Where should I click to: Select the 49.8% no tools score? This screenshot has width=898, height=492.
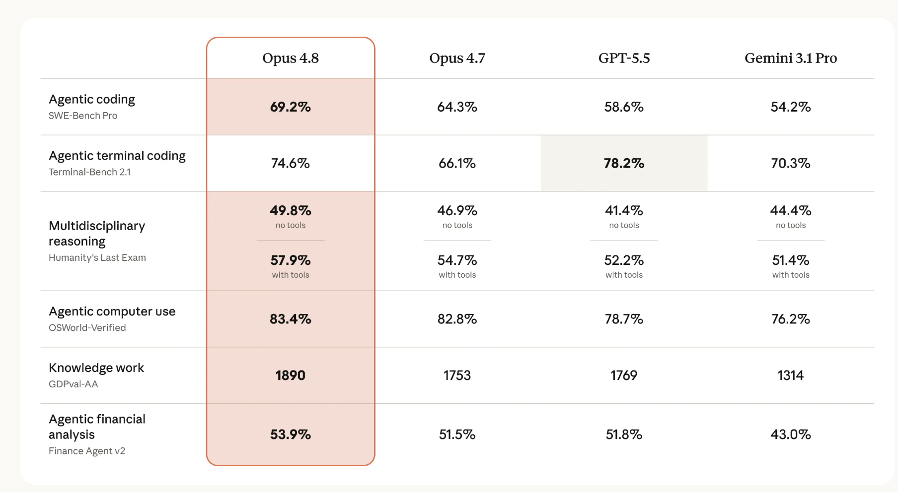291,210
